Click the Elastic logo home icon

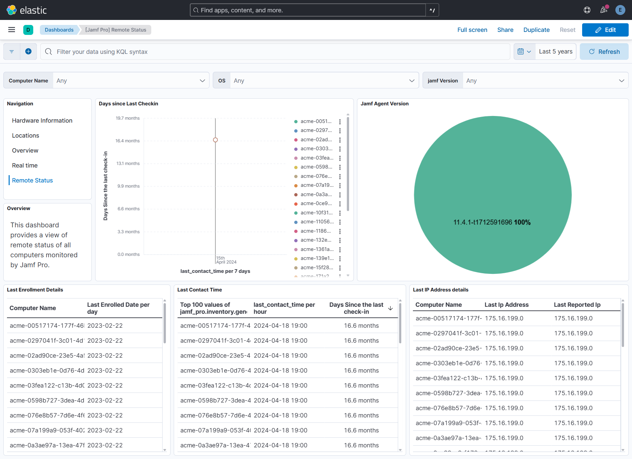pos(12,10)
